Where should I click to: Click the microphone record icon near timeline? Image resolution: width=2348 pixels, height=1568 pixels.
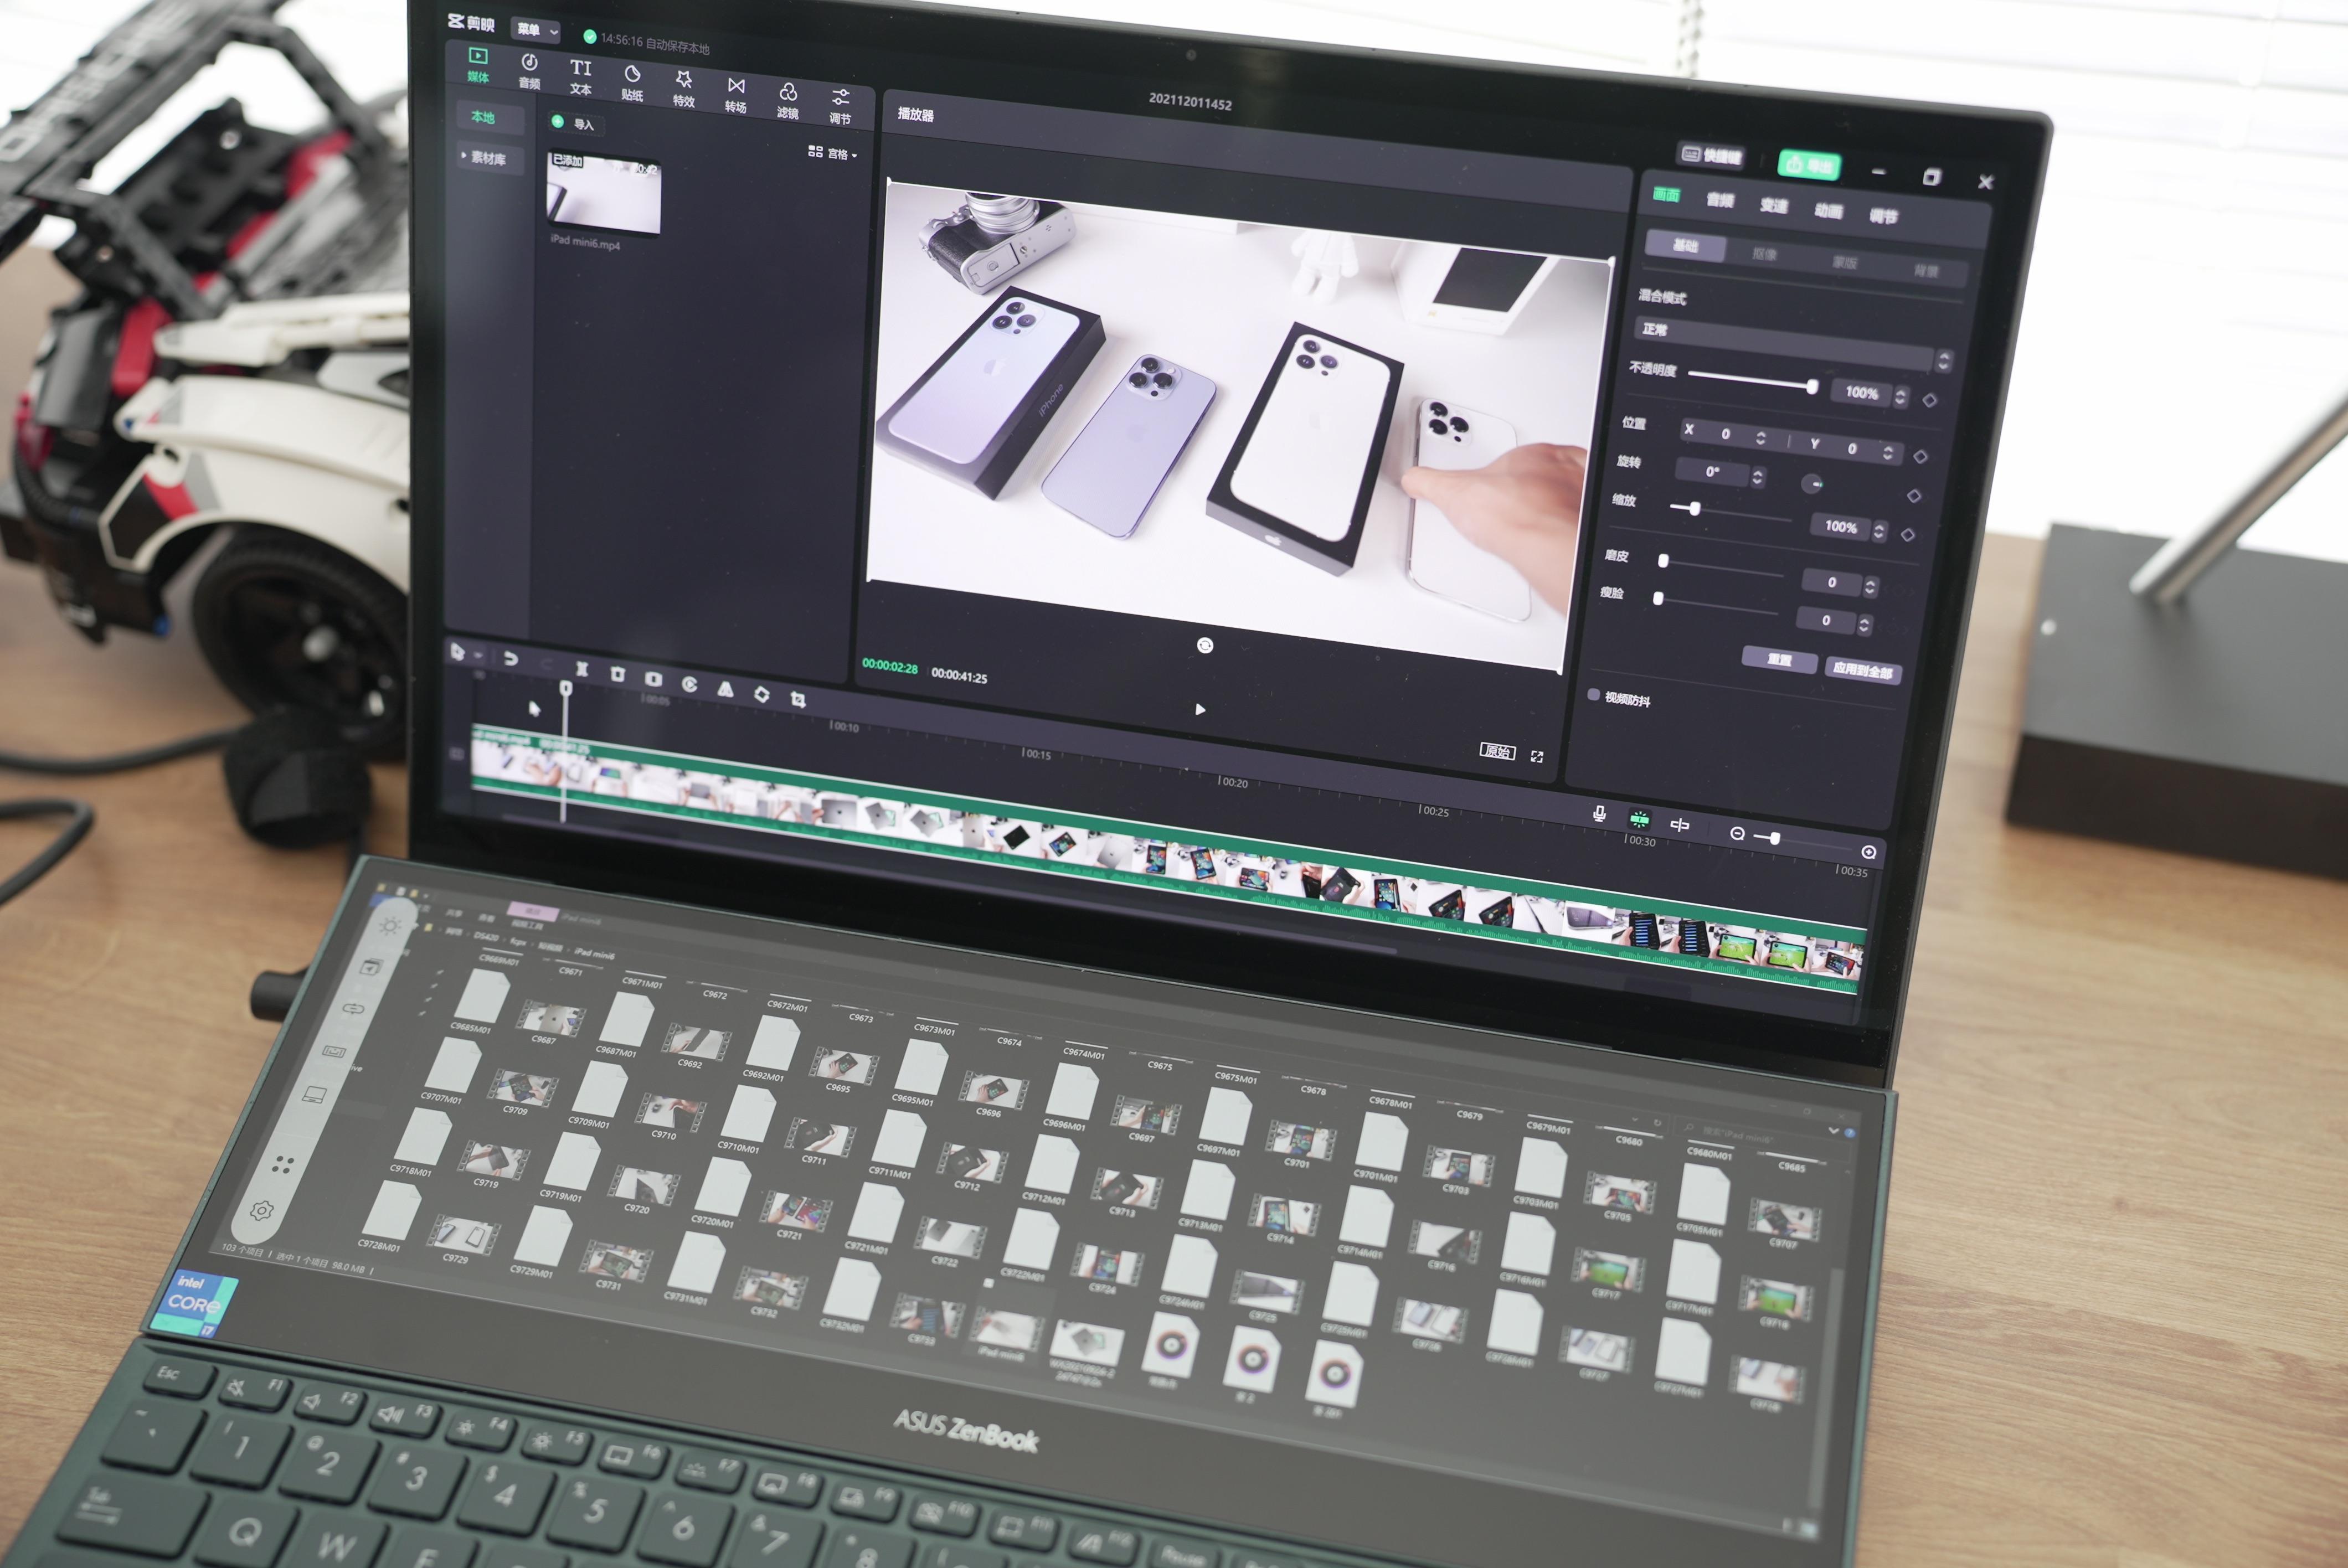[x=1599, y=814]
